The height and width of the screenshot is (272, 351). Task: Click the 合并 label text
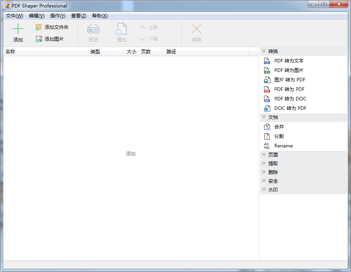279,127
